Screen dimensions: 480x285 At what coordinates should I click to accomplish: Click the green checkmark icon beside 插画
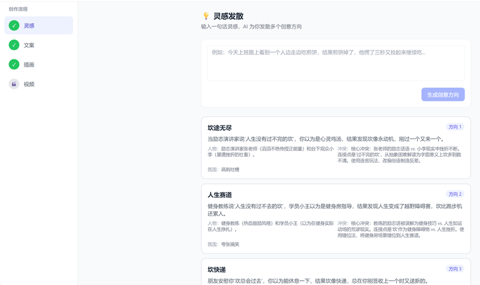coord(14,65)
